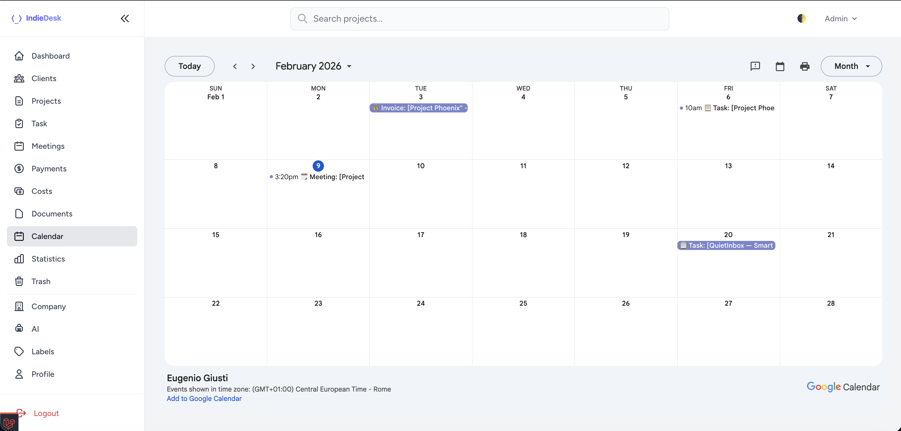Open the Dashboard from the sidebar
This screenshot has height=431, width=901.
pos(50,56)
